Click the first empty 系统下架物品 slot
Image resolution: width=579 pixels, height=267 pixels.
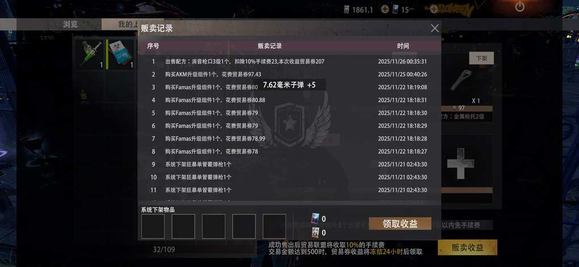coord(153,226)
